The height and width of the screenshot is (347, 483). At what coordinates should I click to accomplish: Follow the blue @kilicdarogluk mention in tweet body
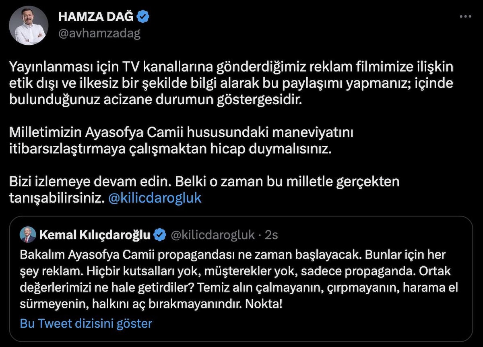[155, 198]
